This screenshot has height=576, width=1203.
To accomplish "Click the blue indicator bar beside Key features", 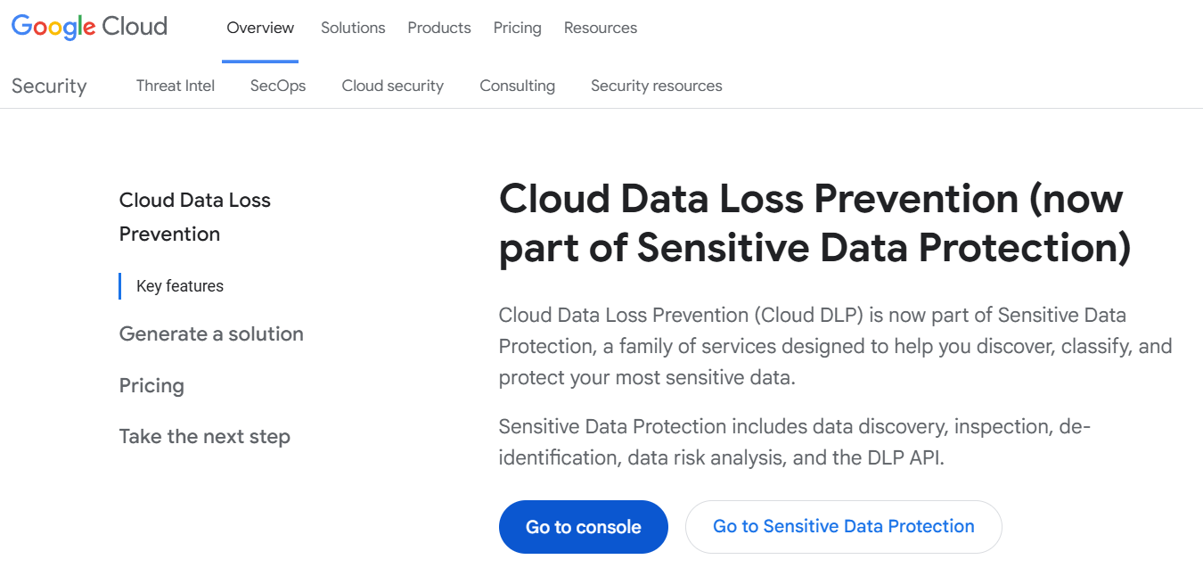I will (x=121, y=285).
